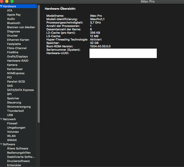
Task: Select Umgebungen under Netzwerk
Action: click(16, 128)
